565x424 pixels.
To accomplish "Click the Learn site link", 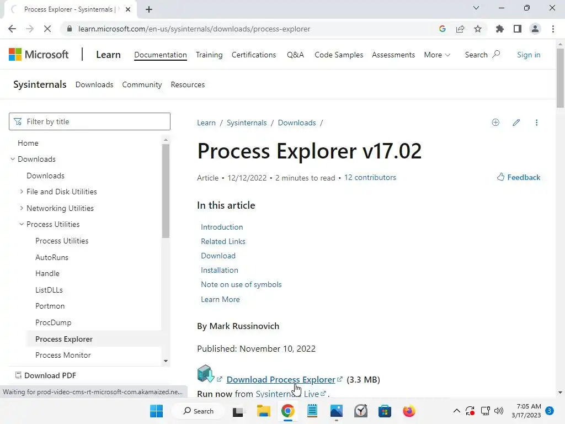I will [x=108, y=55].
